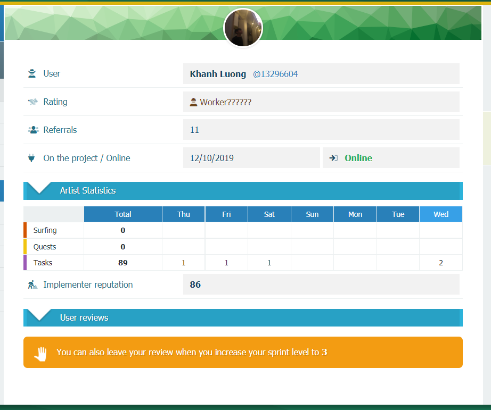
Task: Click the login arrow icon beside Online
Action: coord(333,158)
